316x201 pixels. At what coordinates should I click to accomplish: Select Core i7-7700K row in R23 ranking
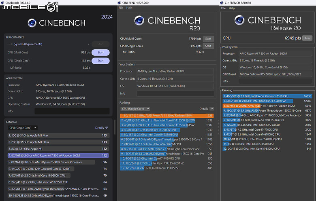tap(167, 130)
